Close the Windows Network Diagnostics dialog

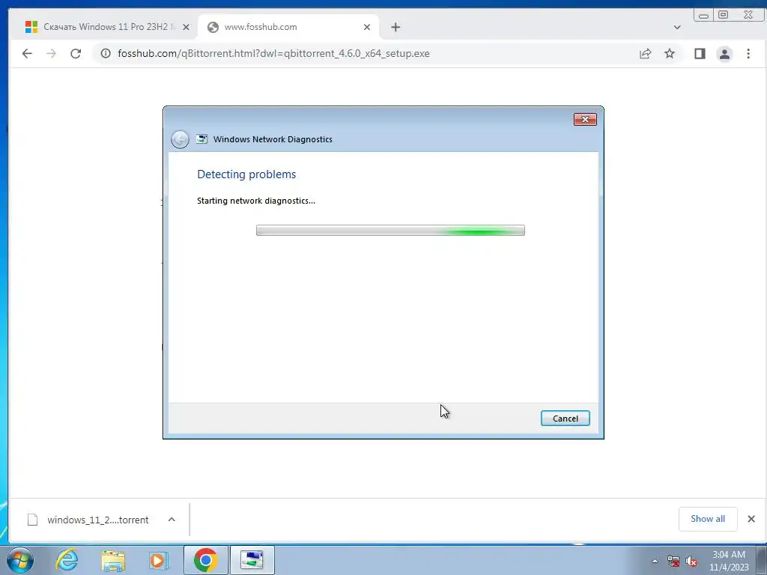tap(585, 119)
